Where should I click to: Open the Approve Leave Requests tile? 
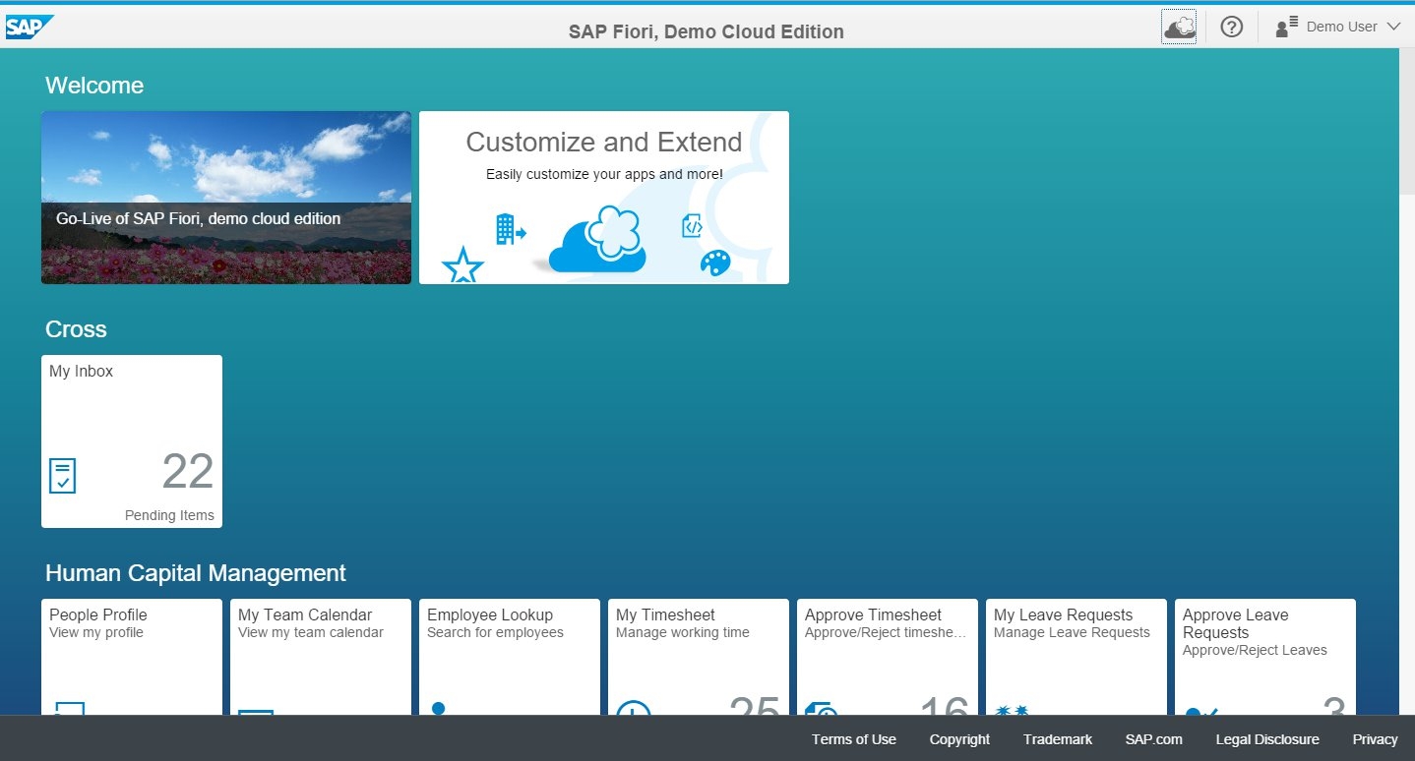coord(1265,657)
